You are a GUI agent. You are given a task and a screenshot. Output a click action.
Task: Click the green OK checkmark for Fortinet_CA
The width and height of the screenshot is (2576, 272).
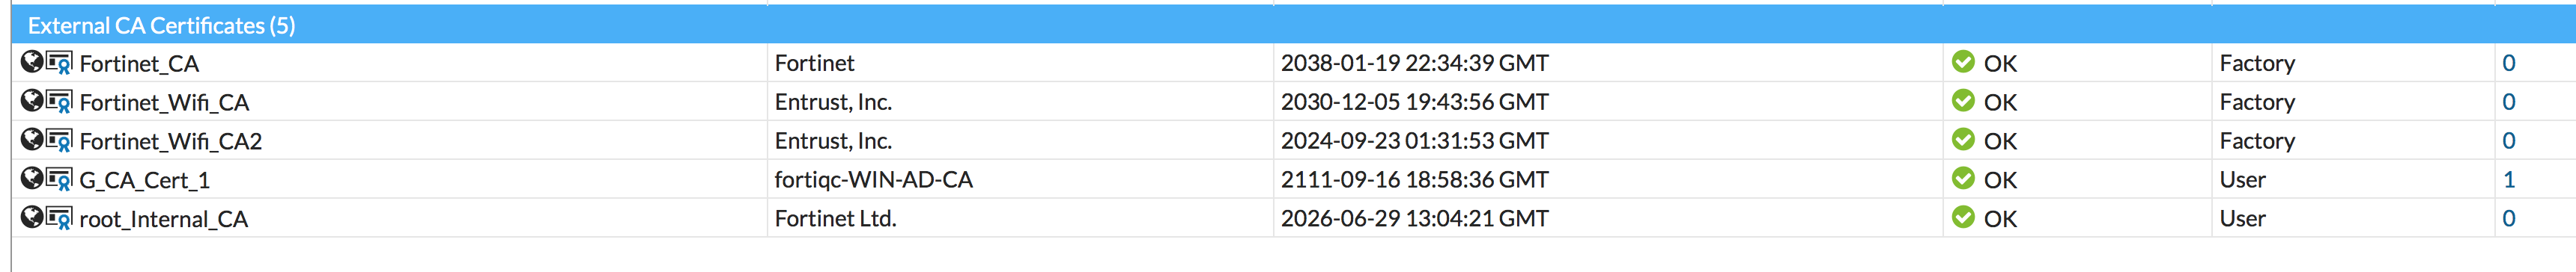[x=1963, y=62]
